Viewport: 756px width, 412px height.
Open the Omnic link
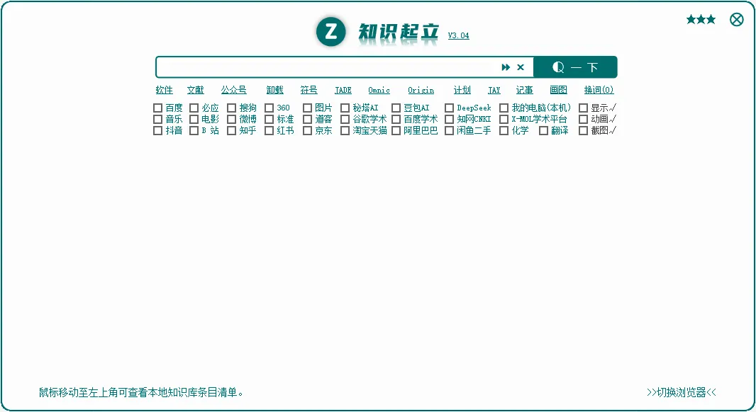[379, 90]
